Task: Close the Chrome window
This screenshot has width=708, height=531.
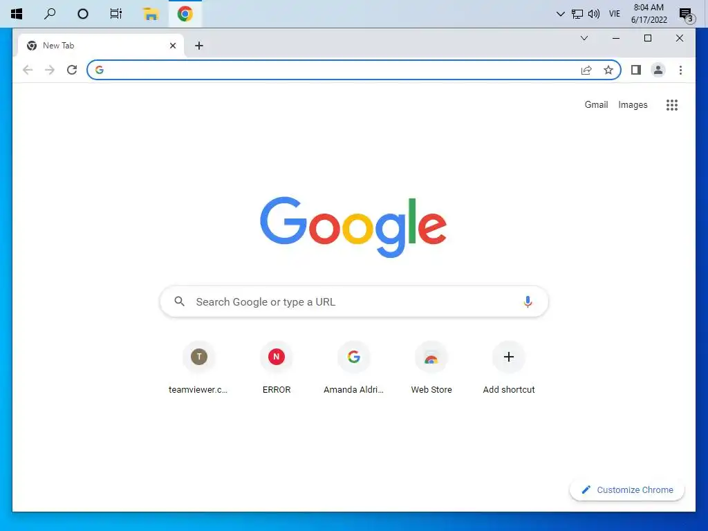Action: (x=679, y=39)
